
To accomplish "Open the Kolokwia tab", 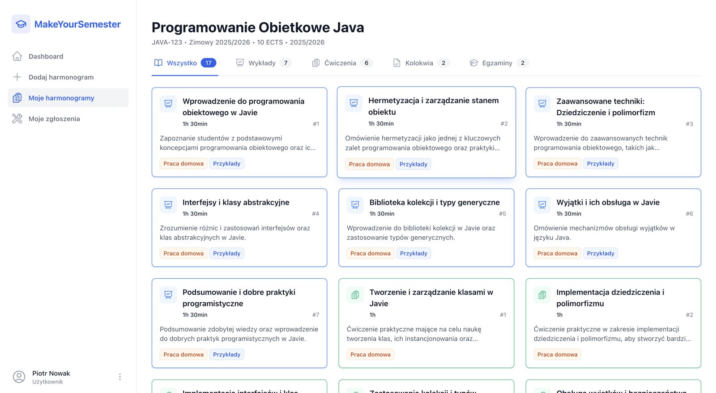I will (420, 63).
